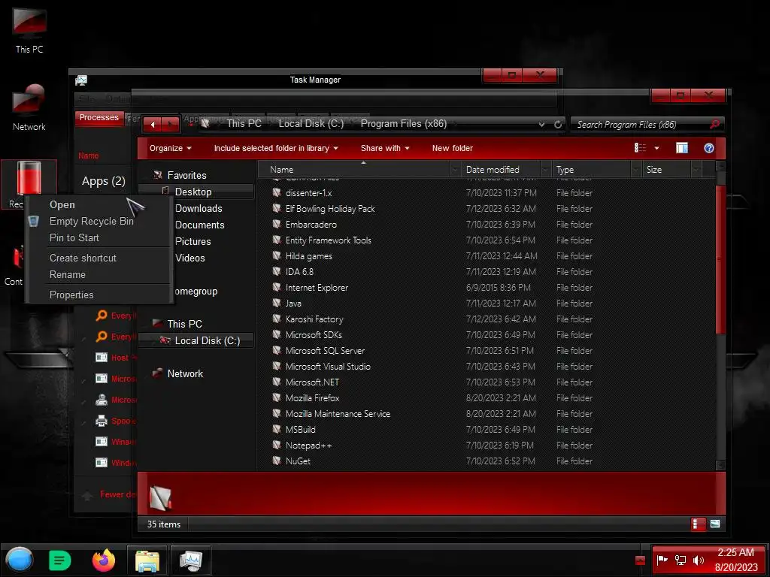This screenshot has width=770, height=577.
Task: Click the network tray icon
Action: (x=680, y=560)
